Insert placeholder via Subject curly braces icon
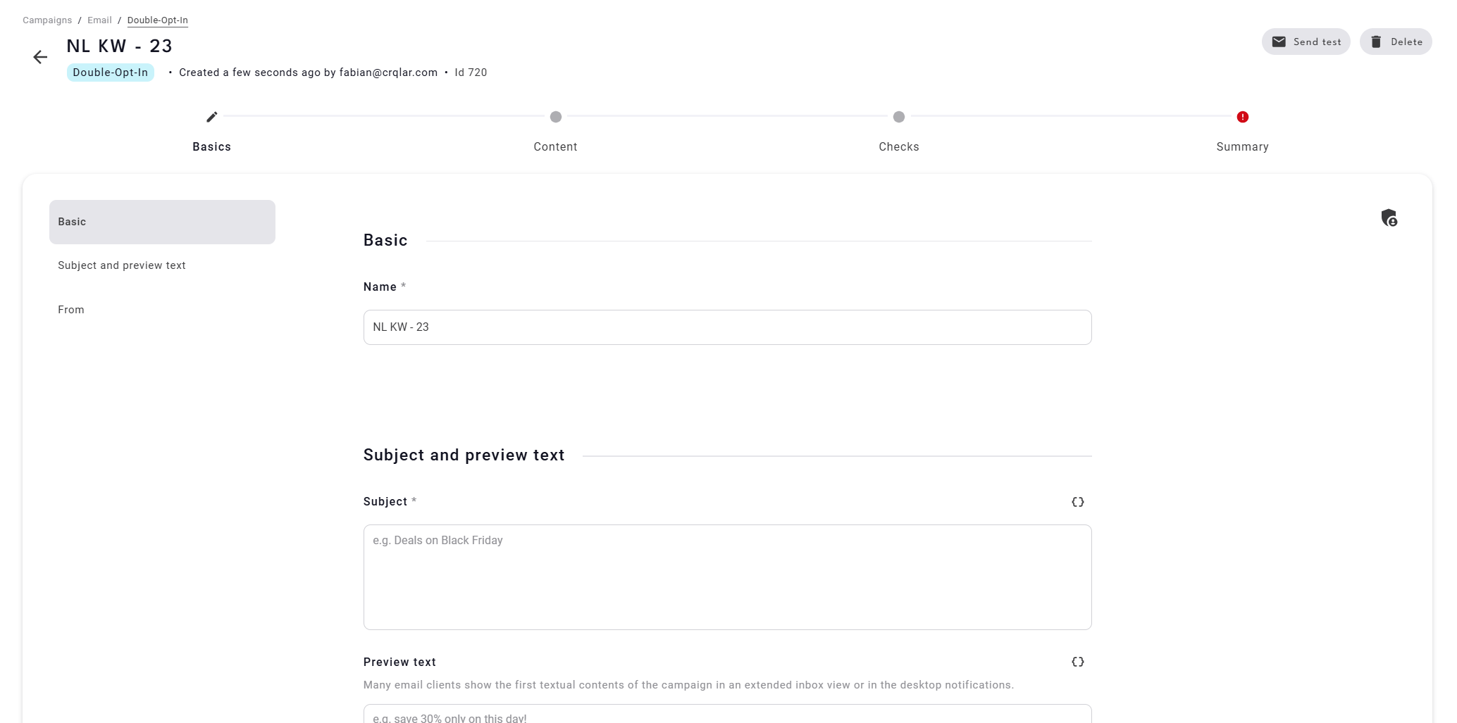The image size is (1457, 723). (x=1078, y=502)
